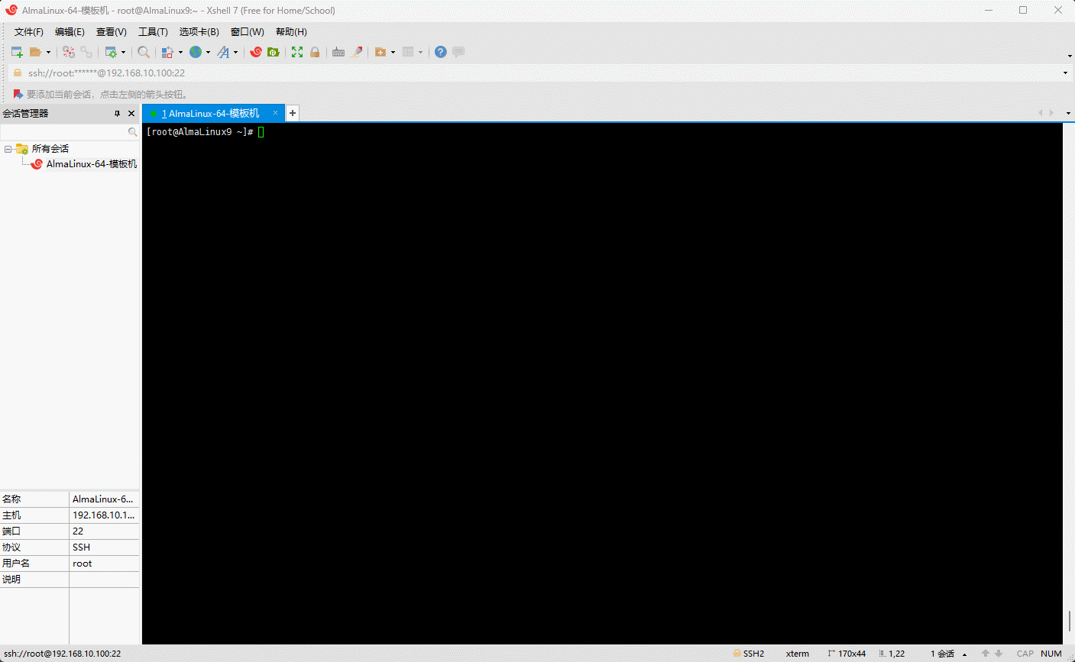
Task: Expand the address bar dropdown arrow
Action: click(x=1065, y=73)
